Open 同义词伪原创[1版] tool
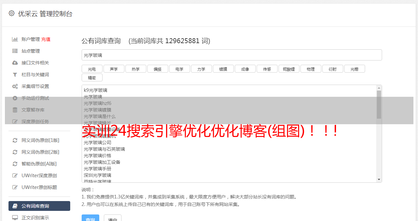Viewport: 418px width, 221px height. pyautogui.click(x=40, y=140)
